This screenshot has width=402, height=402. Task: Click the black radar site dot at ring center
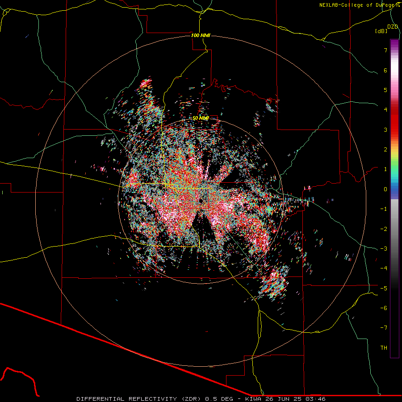[201, 201]
